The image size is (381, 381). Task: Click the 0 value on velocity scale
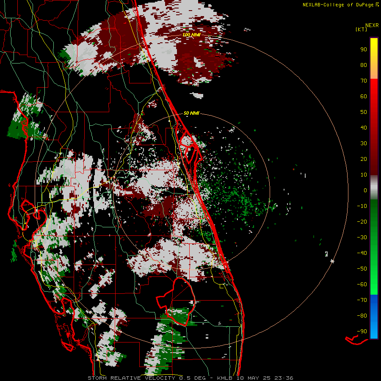click(365, 190)
